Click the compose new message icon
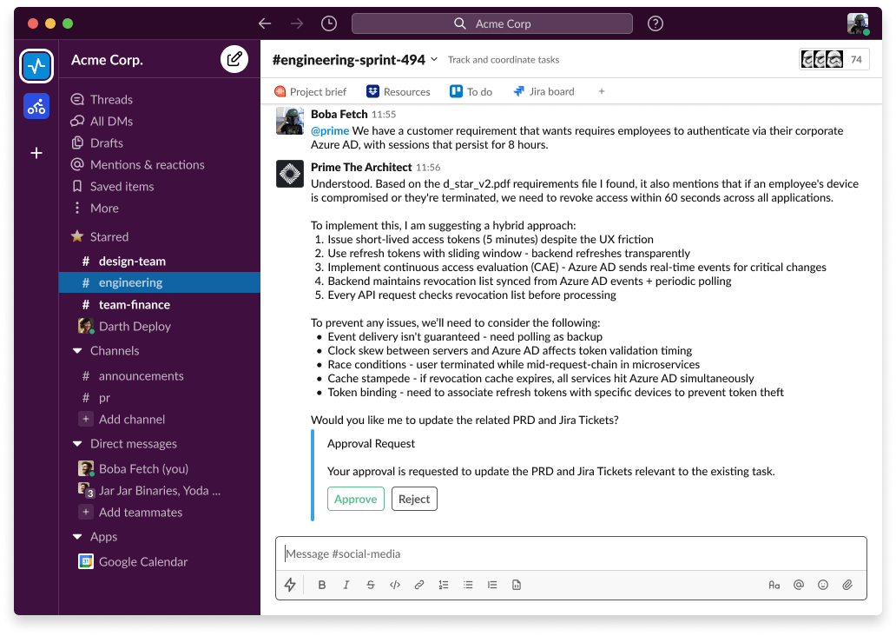896x636 pixels. pos(234,59)
